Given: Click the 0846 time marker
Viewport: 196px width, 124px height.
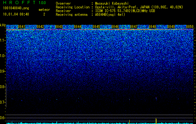Looking at the screenshot, I should 115,27.
